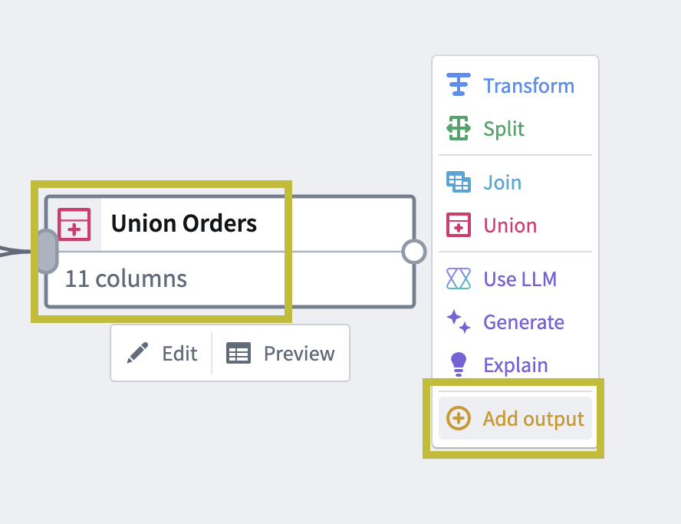The width and height of the screenshot is (681, 524).
Task: Select the Transform tool icon
Action: (458, 85)
